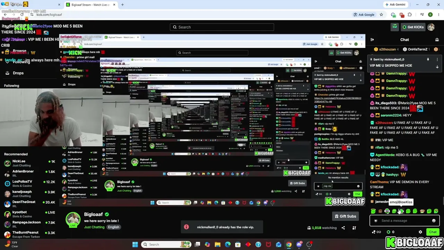Viewport: 444px width, 250px height.
Task: Open Copilot from the taskbar
Action: 207,244
